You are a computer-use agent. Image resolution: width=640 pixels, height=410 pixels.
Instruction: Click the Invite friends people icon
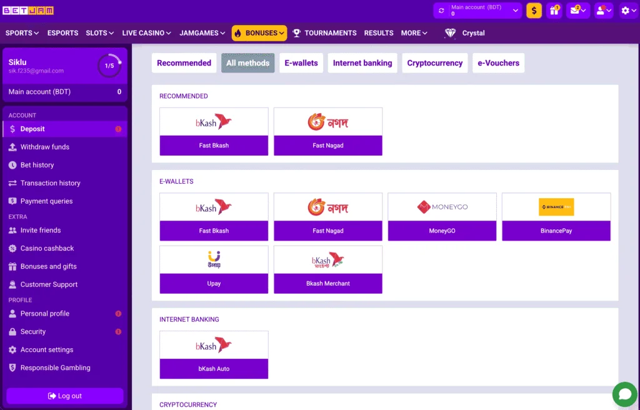click(12, 231)
